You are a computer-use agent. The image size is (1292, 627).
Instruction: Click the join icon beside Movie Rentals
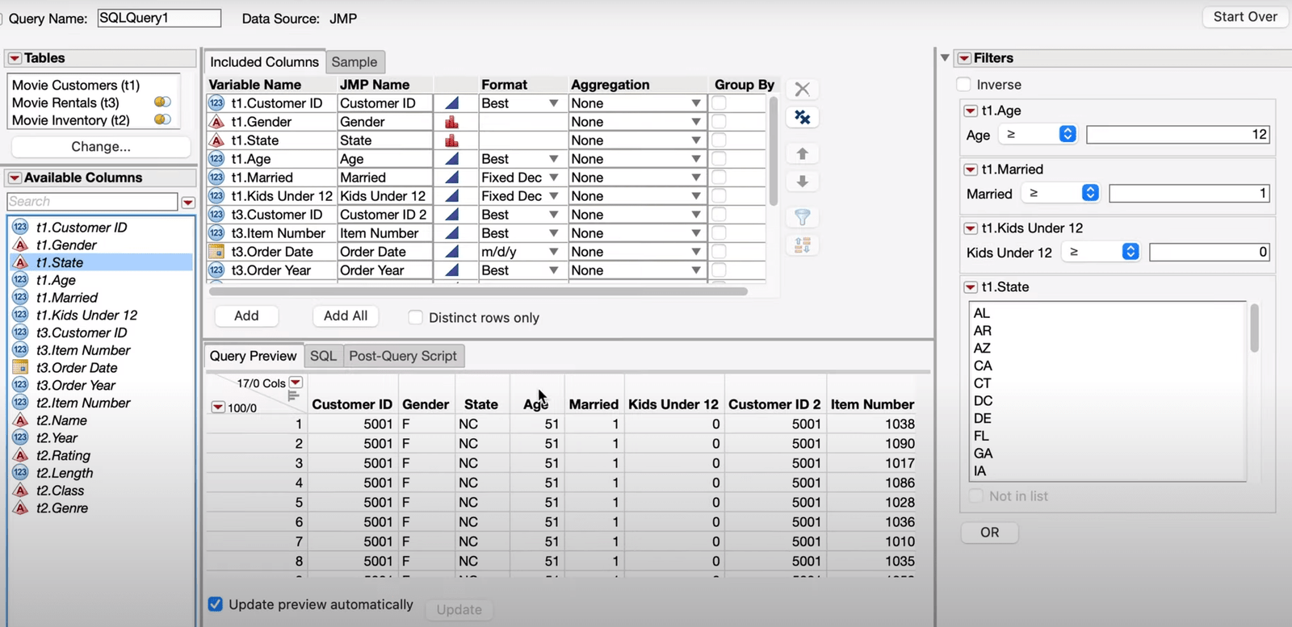point(162,102)
